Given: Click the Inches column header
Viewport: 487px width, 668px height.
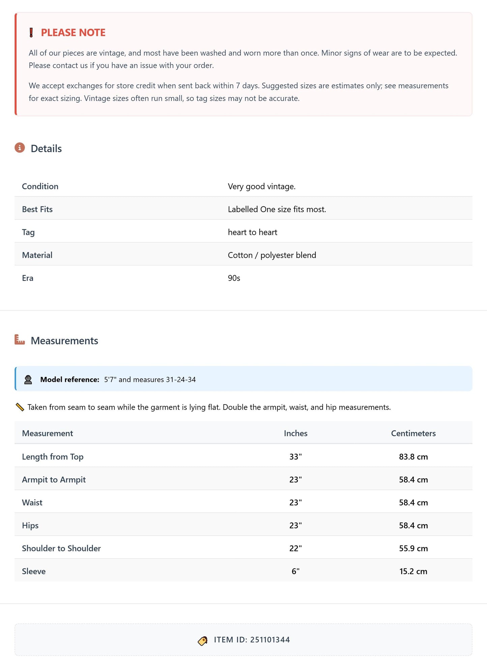Looking at the screenshot, I should 296,434.
